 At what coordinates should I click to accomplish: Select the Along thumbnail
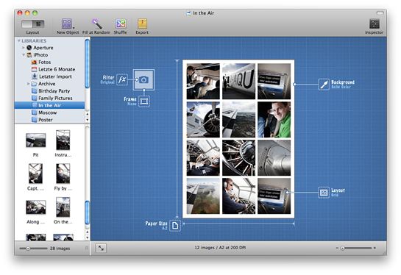36,207
